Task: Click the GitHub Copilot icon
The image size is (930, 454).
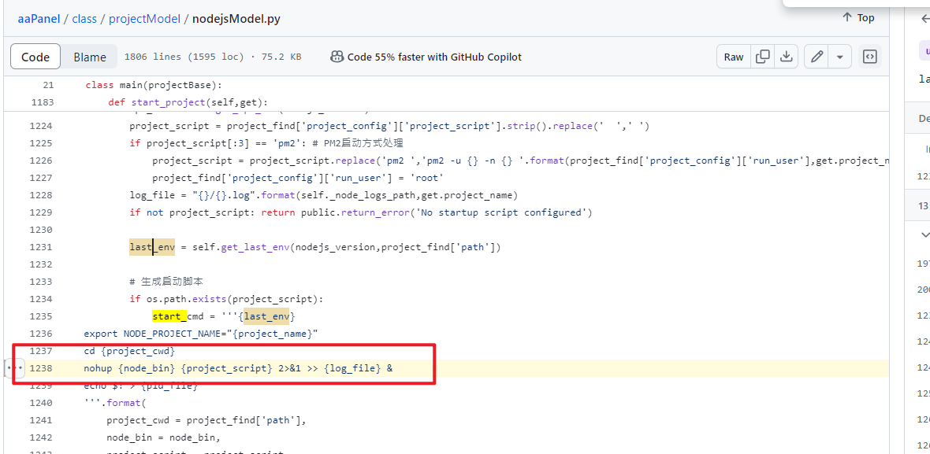Action: coord(337,57)
